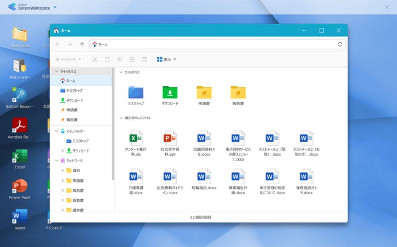Screen dimensions: 397x247
Task: Collapse the マイフォルダー tree node
Action: 57,131
